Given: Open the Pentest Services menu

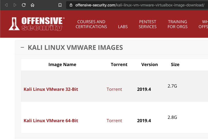Looking at the screenshot, I should click(147, 24).
